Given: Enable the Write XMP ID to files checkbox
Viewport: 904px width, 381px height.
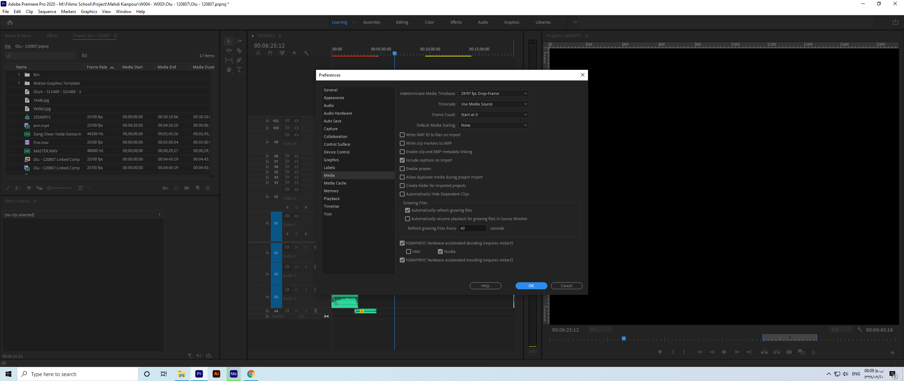Looking at the screenshot, I should pyautogui.click(x=402, y=134).
